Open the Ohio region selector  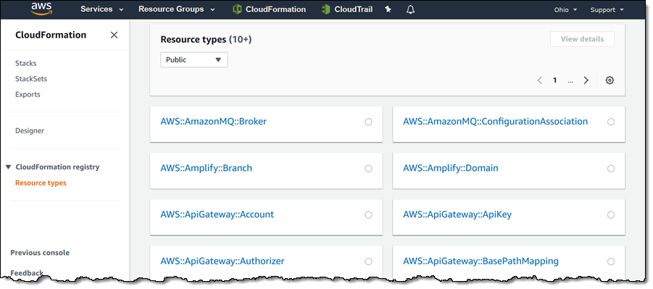click(x=565, y=9)
